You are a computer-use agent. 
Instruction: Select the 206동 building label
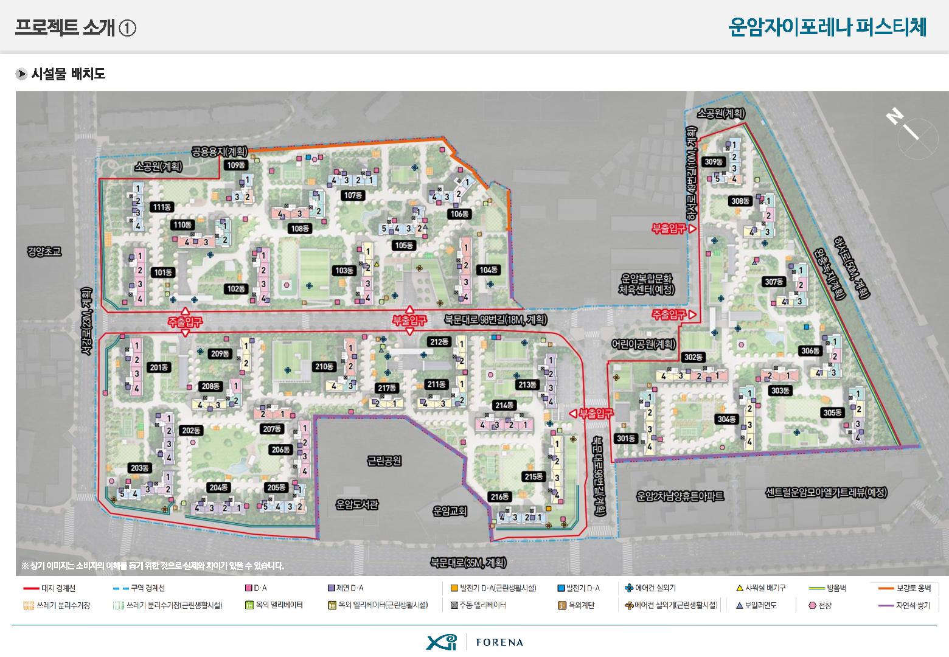(281, 450)
